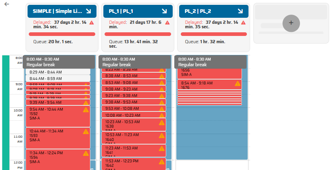Image resolution: width=332 pixels, height=170 pixels.
Task: Click delay warning icon in PL_1 header
Action: pyautogui.click(x=167, y=23)
